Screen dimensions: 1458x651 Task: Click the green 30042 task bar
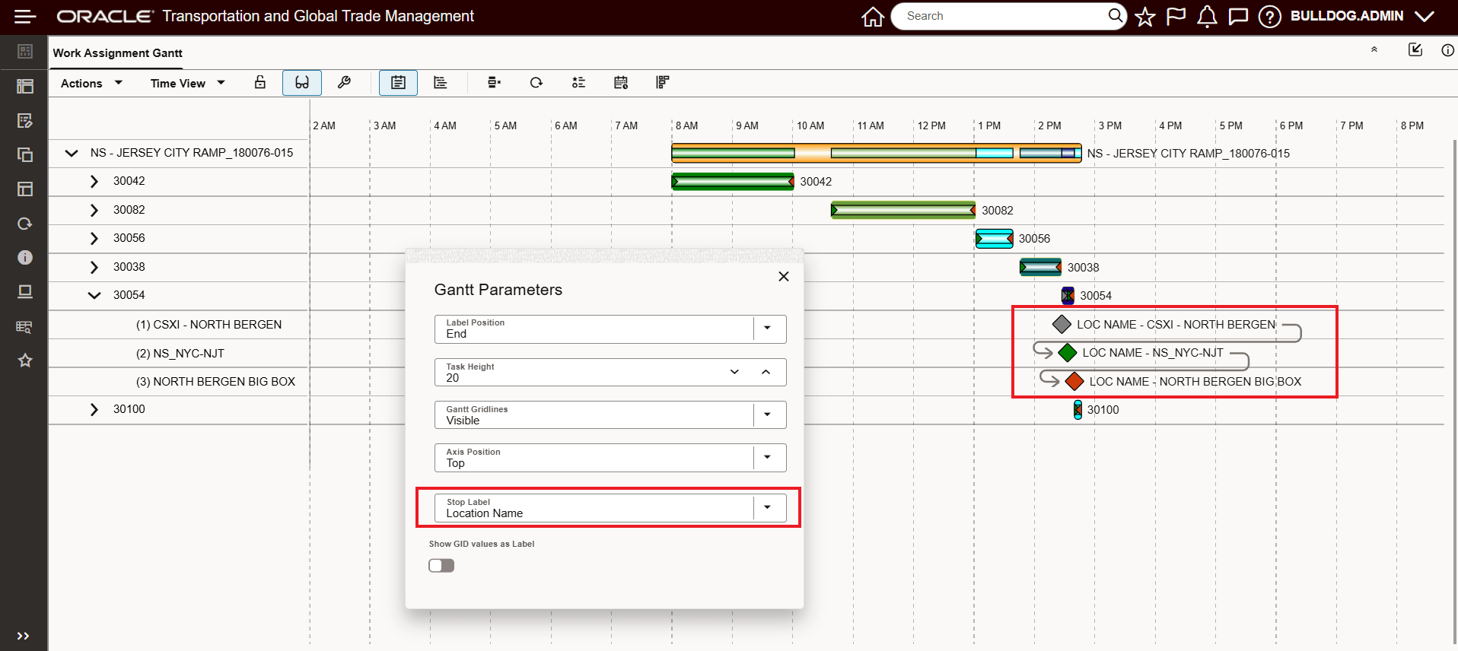coord(733,182)
